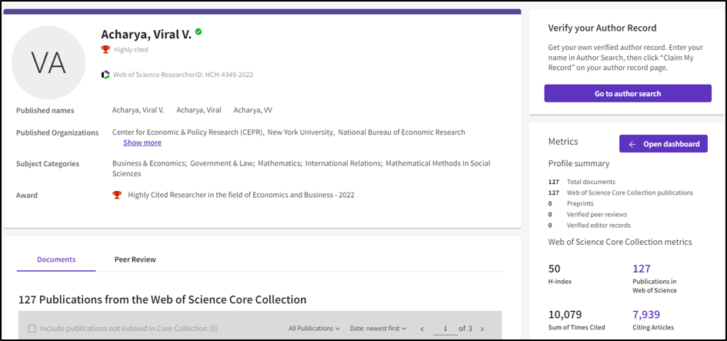The height and width of the screenshot is (341, 727).
Task: Enable Include publications not indexed in Core Collection
Action: tap(32, 329)
